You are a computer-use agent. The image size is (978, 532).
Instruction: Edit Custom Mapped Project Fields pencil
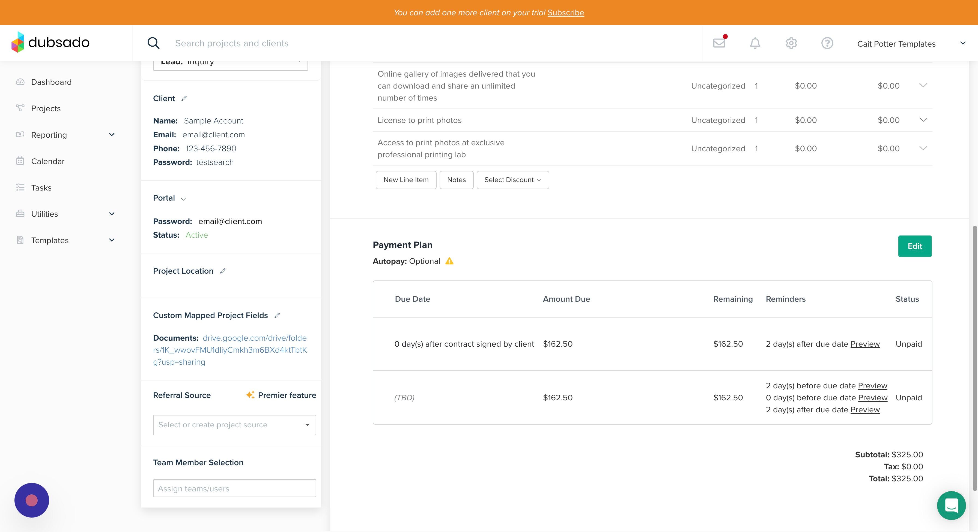[277, 316]
